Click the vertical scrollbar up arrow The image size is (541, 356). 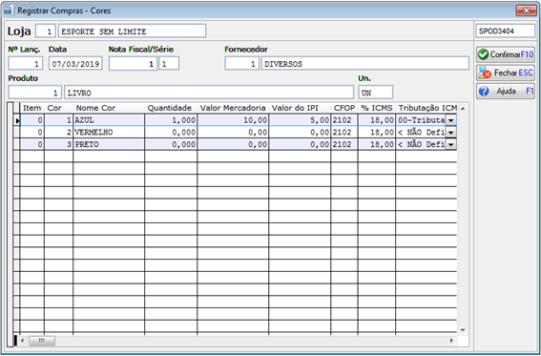463,108
